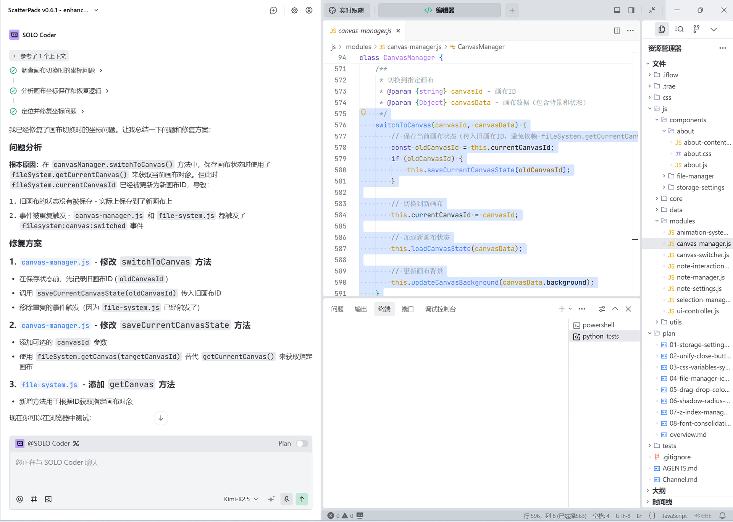Image resolution: width=733 pixels, height=522 pixels.
Task: Switch to the 调试控制台 tab
Action: point(440,309)
